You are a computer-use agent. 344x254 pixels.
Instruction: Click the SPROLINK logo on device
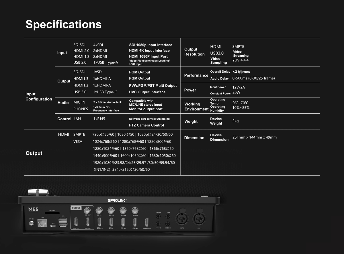tap(117, 200)
